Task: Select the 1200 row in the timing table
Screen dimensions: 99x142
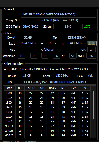Action: [x=47, y=117]
